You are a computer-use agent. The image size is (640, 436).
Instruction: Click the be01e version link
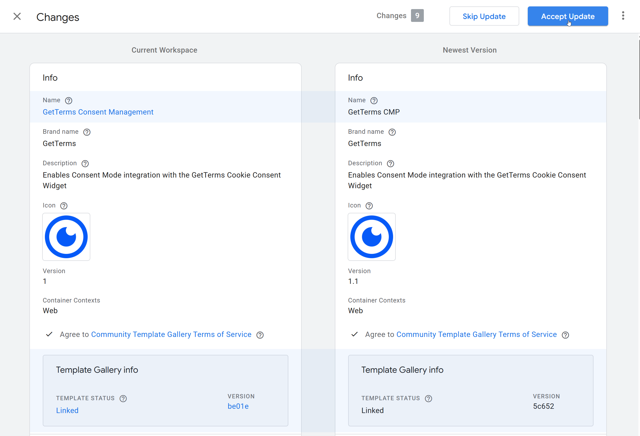click(238, 406)
